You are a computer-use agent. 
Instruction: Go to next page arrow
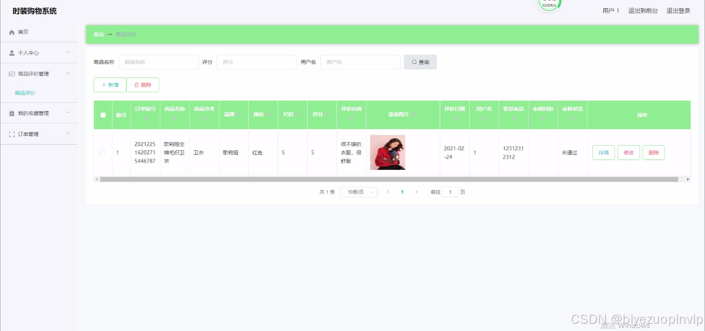point(416,192)
